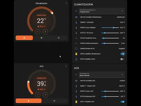Open the Modo de Climatizacion dropdown showing Programacion
Viewport: 141px width, 106px height.
102,11
